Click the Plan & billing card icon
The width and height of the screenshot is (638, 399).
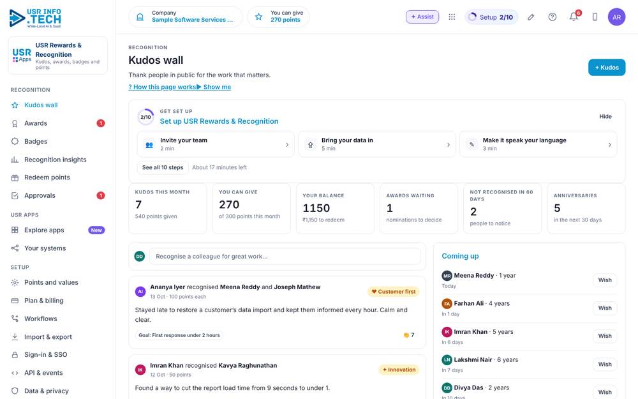15,301
